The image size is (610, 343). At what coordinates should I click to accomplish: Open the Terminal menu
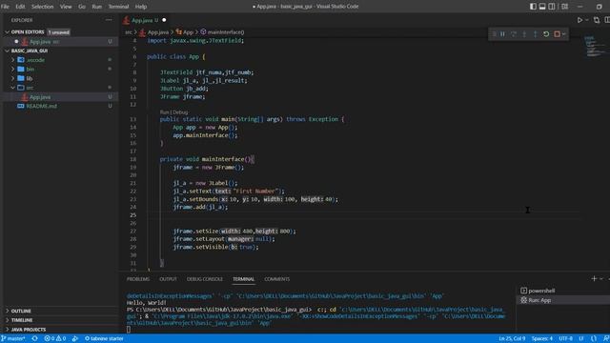point(118,7)
